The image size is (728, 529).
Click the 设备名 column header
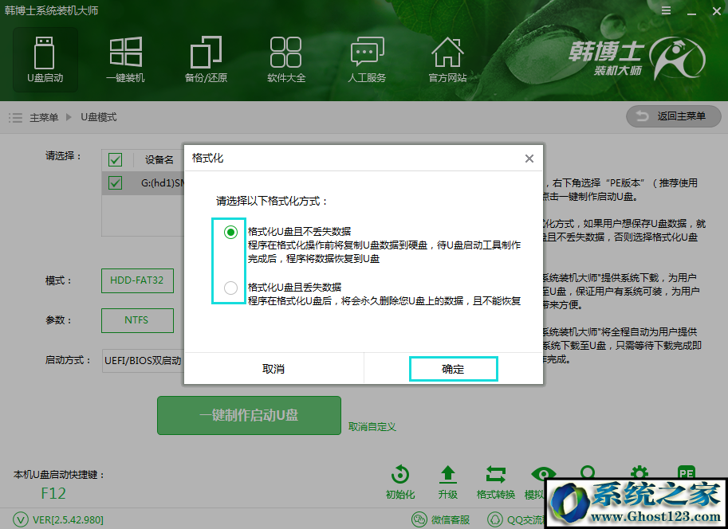[159, 160]
